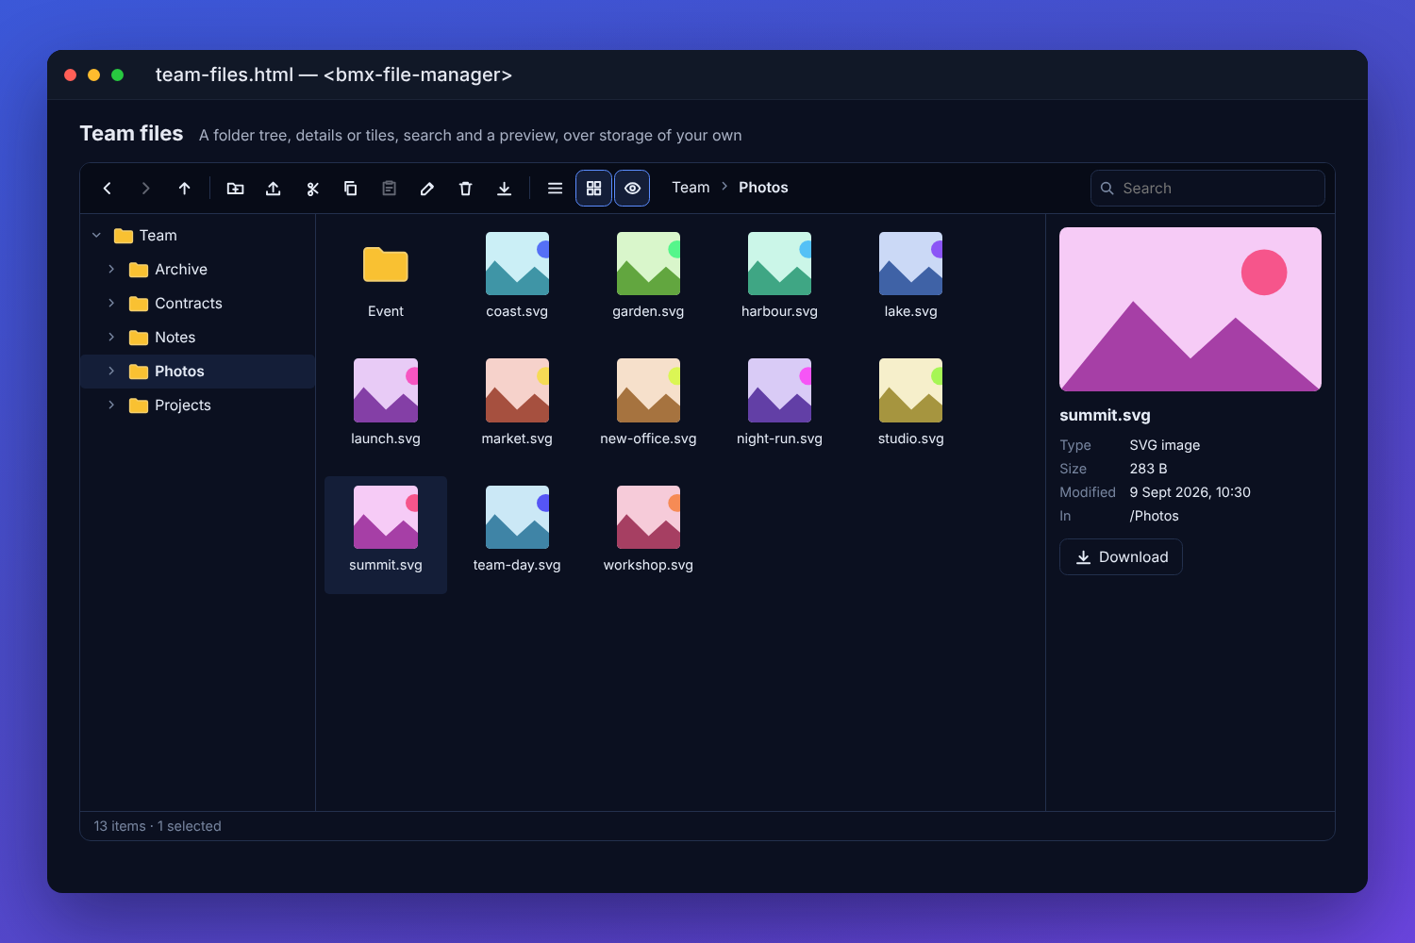Select Projects in folder tree
The width and height of the screenshot is (1415, 943).
[x=198, y=405]
